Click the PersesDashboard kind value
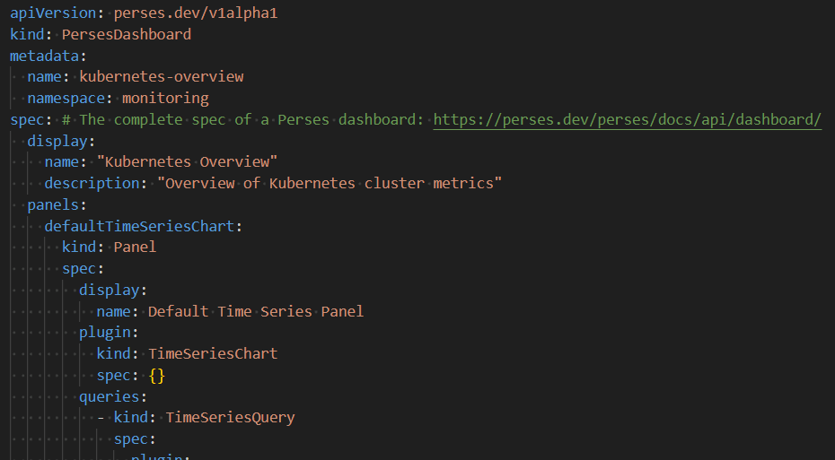 pos(127,35)
